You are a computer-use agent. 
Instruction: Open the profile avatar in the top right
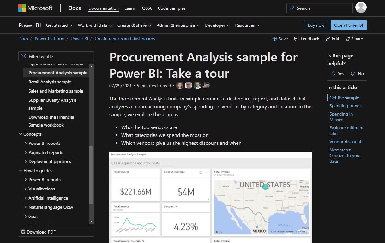(x=361, y=8)
